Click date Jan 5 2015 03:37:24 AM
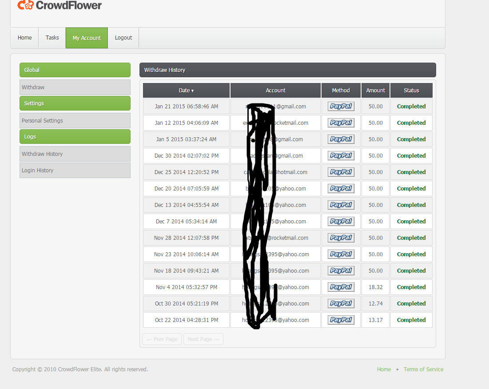This screenshot has height=389, width=489. click(186, 139)
